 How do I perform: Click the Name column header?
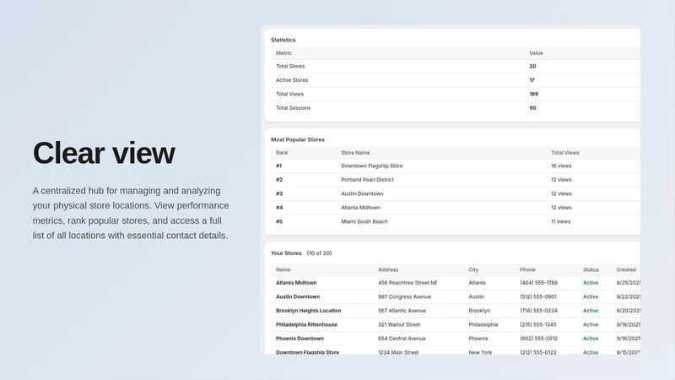point(283,269)
